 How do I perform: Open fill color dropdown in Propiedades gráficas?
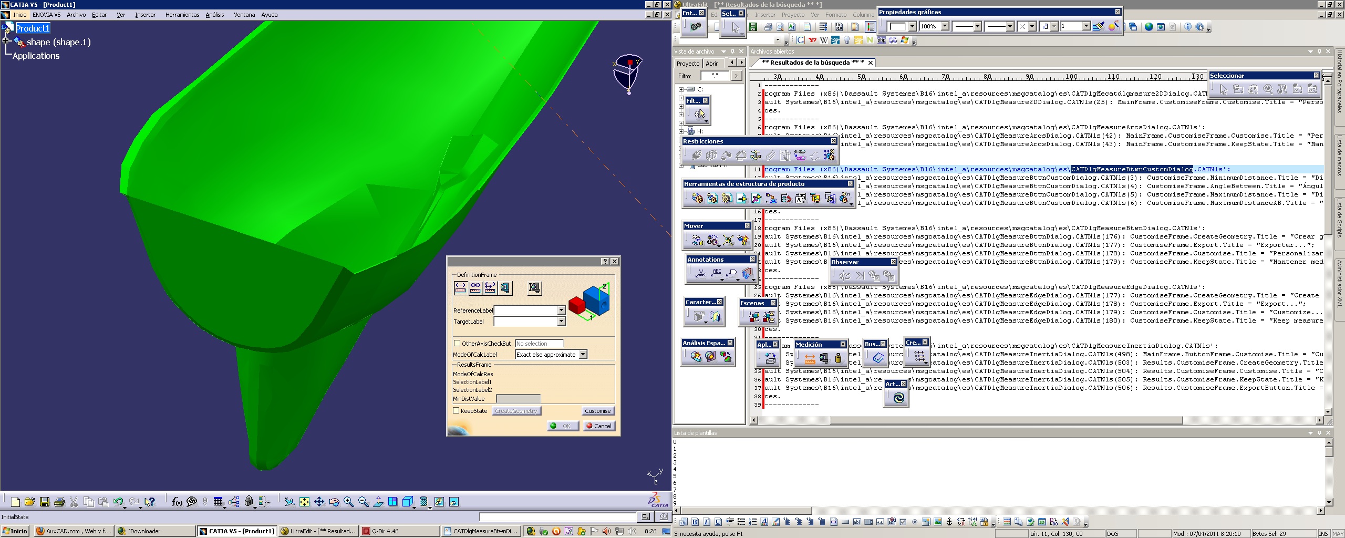[912, 26]
